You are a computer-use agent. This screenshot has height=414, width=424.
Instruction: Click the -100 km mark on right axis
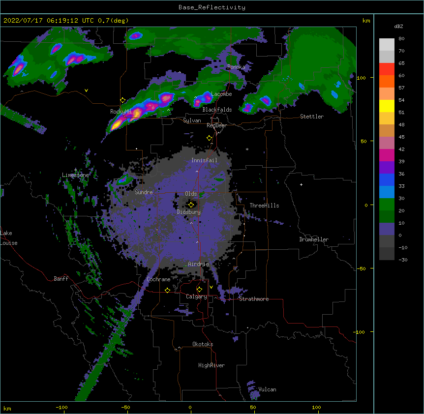click(360, 332)
